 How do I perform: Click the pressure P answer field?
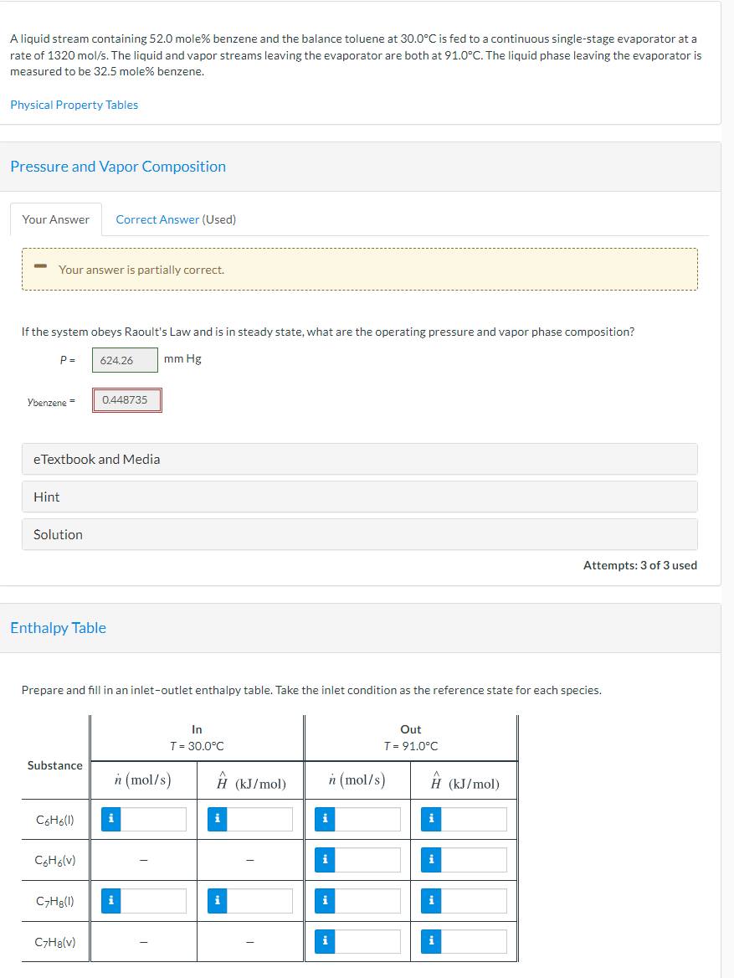point(125,360)
